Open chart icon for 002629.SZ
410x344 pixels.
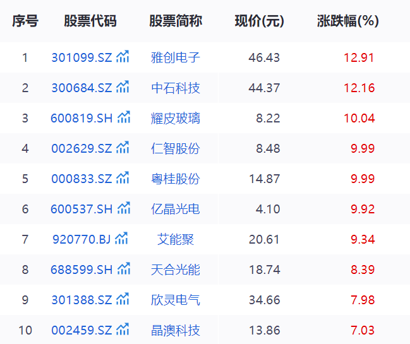(x=123, y=148)
